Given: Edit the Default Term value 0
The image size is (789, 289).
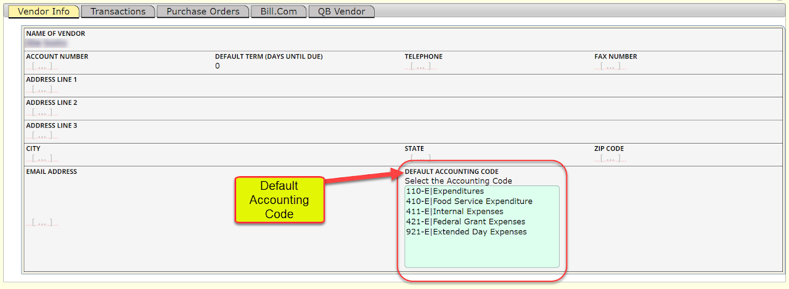Looking at the screenshot, I should coord(218,66).
